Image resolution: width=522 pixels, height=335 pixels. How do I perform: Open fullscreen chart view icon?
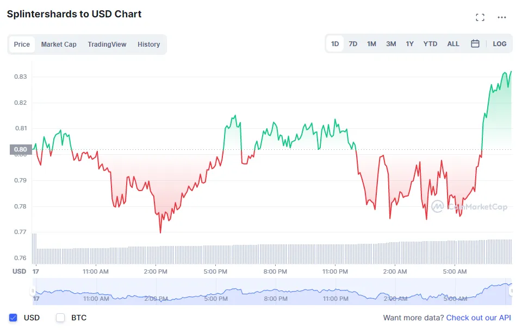tap(480, 17)
